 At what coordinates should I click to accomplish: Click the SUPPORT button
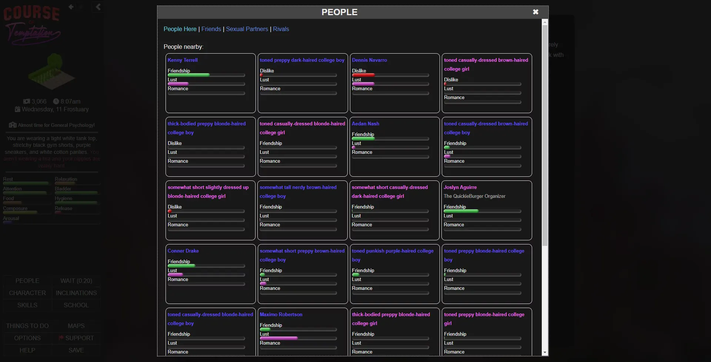click(76, 338)
